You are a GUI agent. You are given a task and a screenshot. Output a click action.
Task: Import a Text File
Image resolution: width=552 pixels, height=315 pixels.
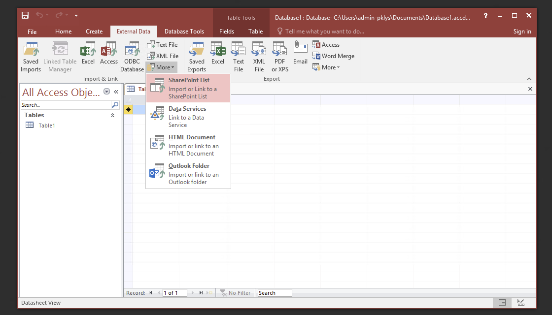click(x=163, y=44)
